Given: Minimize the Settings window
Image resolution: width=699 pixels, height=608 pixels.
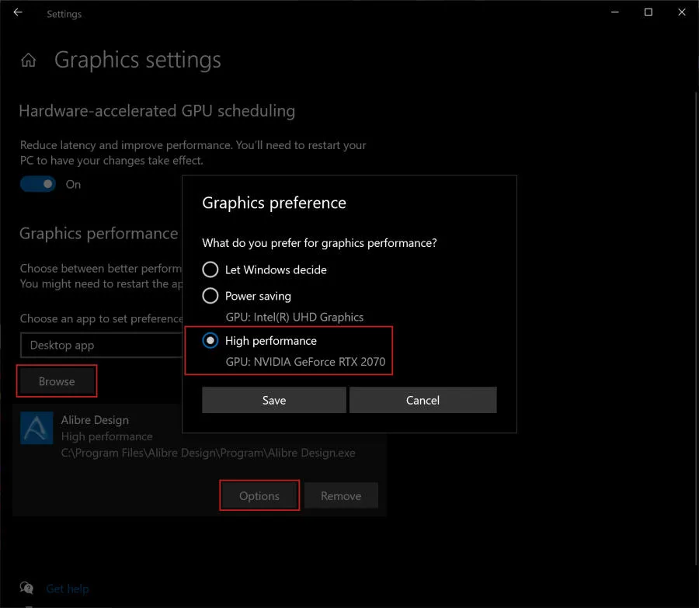Looking at the screenshot, I should [615, 12].
